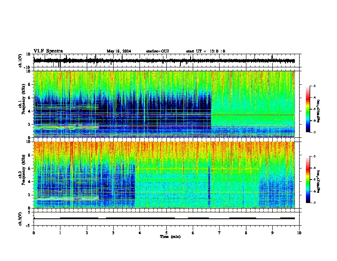Click the time axis tick label "7"
Viewport: 337px width, 261px height.
(x=220, y=233)
